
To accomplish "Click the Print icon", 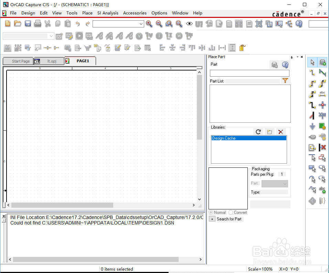I will coord(38,23).
